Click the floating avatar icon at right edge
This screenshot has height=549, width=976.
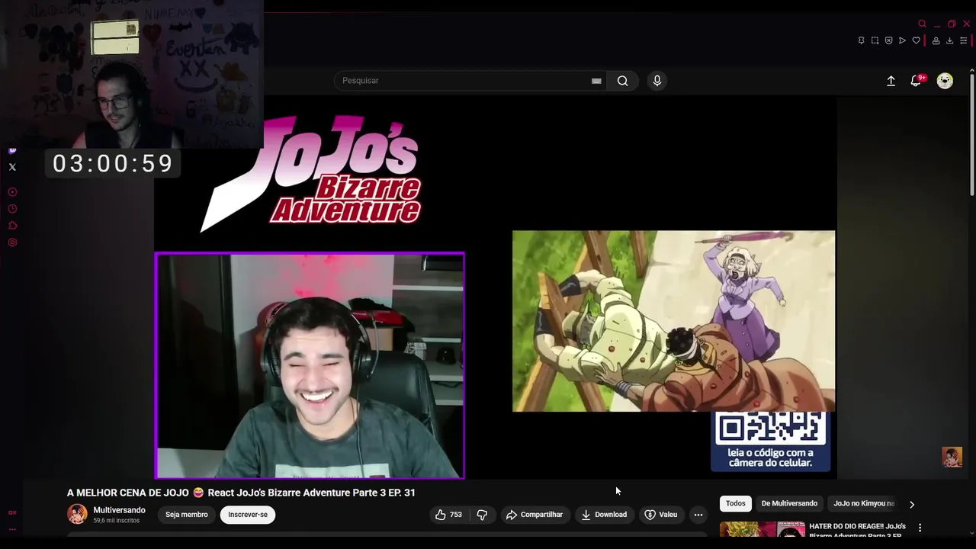952,457
